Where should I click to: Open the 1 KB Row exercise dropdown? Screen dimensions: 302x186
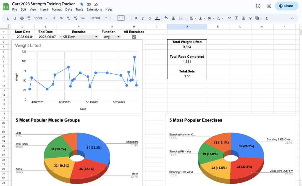tap(79, 37)
